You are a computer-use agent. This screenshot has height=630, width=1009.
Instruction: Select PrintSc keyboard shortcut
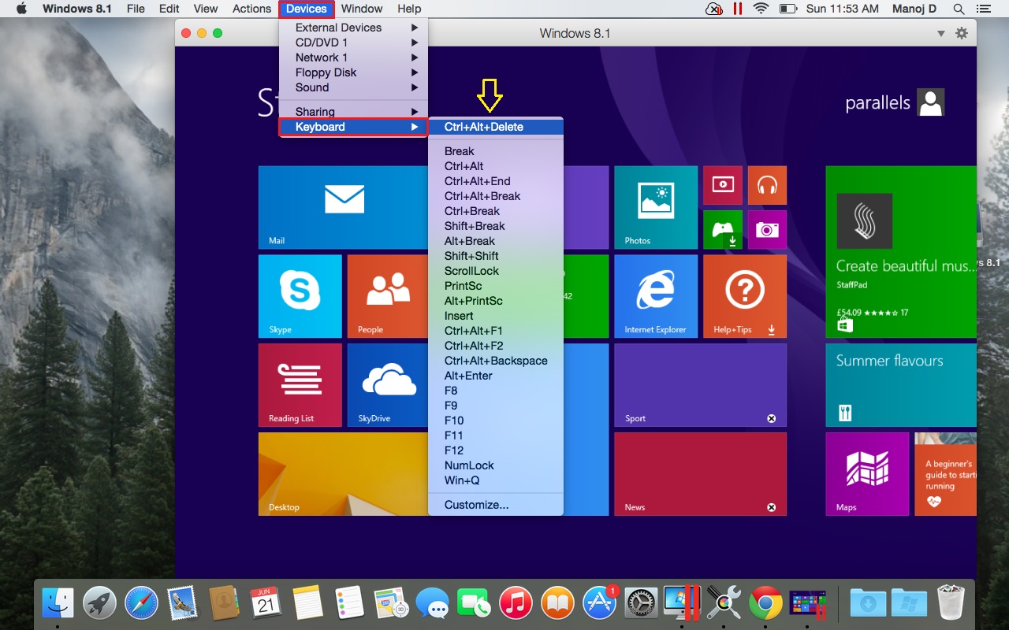pos(463,286)
